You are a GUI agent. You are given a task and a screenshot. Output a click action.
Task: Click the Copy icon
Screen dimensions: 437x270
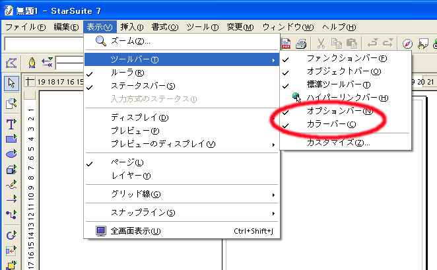[x=337, y=44]
